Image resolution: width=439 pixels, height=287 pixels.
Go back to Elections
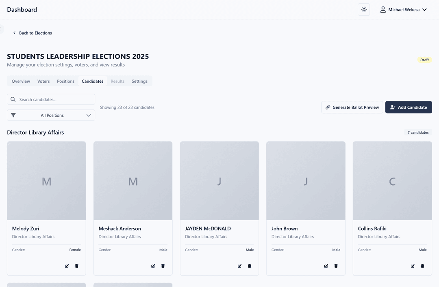coord(33,33)
